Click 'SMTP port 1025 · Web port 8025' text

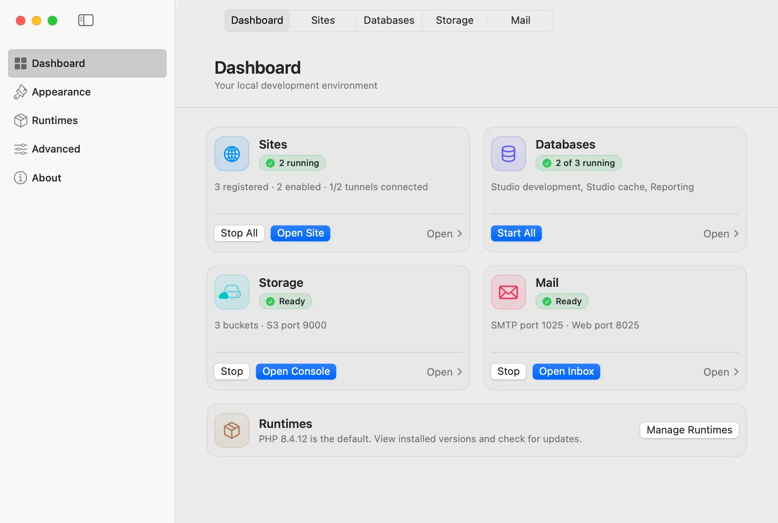[x=565, y=325]
